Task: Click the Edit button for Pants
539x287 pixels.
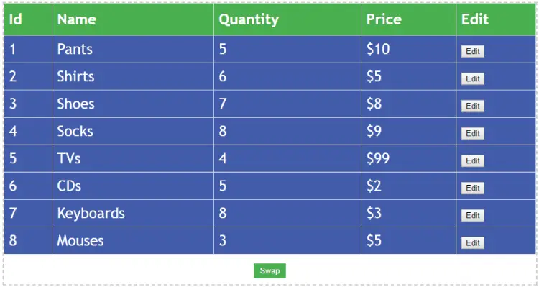Action: tap(473, 51)
